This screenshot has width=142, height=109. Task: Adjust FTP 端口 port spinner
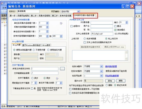pos(127,22)
